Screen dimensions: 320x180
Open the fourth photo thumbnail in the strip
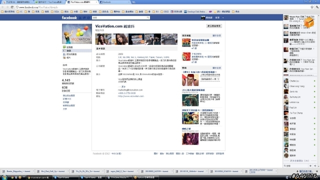pos(153,39)
